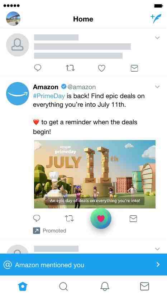Switch to the Notifications bell tab
167x298 pixels.
[105, 286]
